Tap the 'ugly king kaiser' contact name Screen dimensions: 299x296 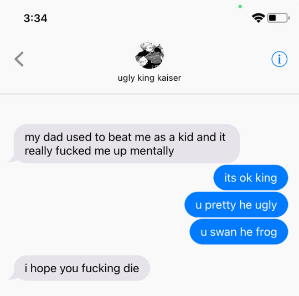click(x=149, y=78)
